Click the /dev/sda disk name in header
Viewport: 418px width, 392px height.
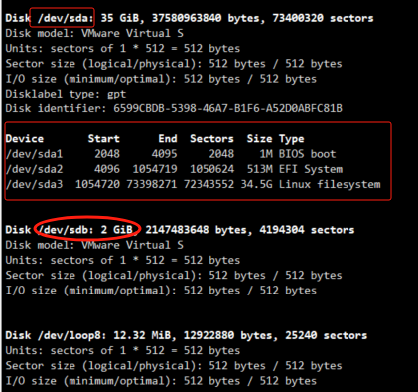[x=66, y=18]
